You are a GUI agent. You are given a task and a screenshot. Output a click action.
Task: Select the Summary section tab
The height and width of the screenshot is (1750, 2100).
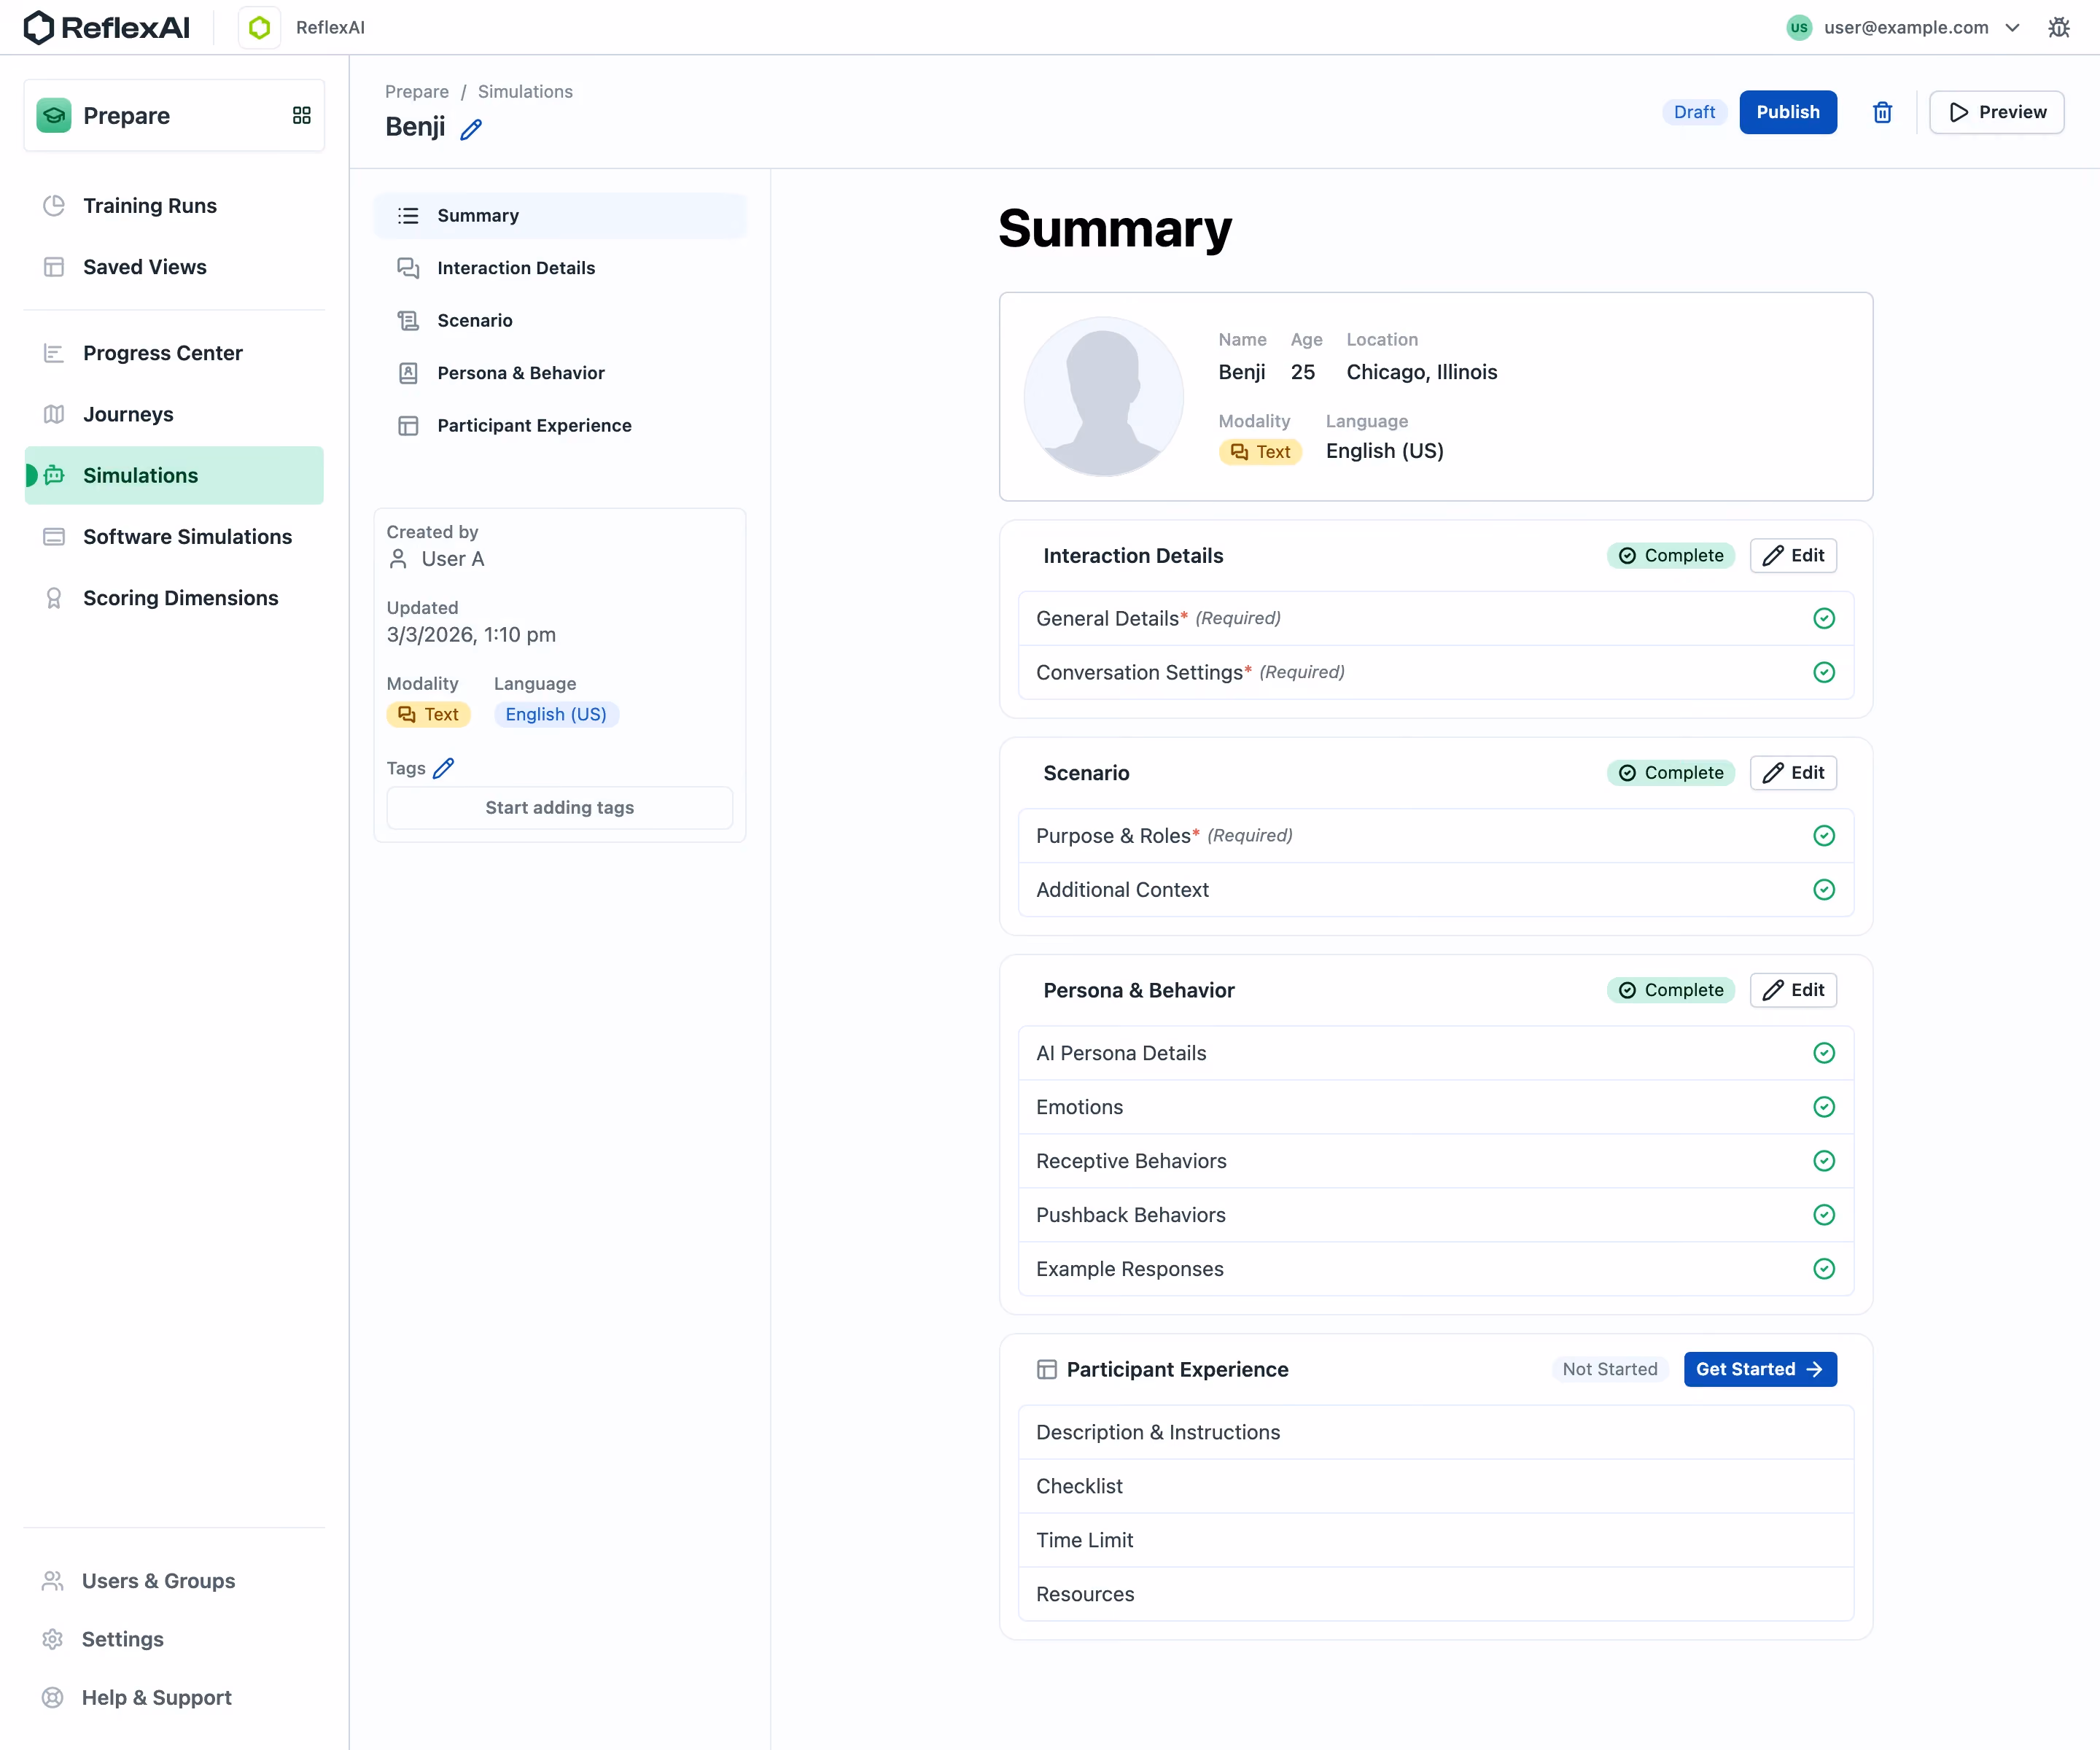tap(559, 215)
